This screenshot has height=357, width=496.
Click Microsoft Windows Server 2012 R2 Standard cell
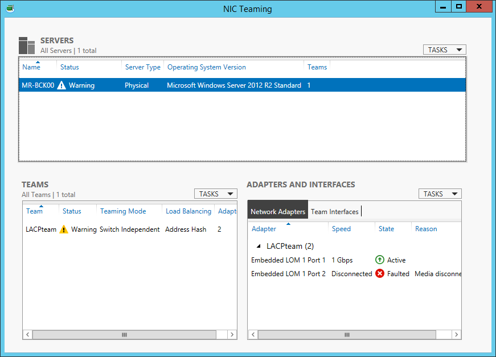pos(234,85)
